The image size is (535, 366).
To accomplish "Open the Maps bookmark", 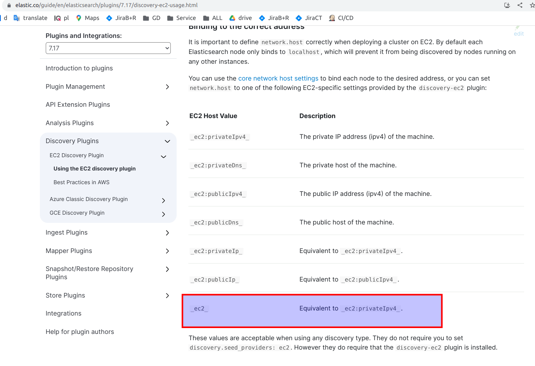I will click(87, 18).
